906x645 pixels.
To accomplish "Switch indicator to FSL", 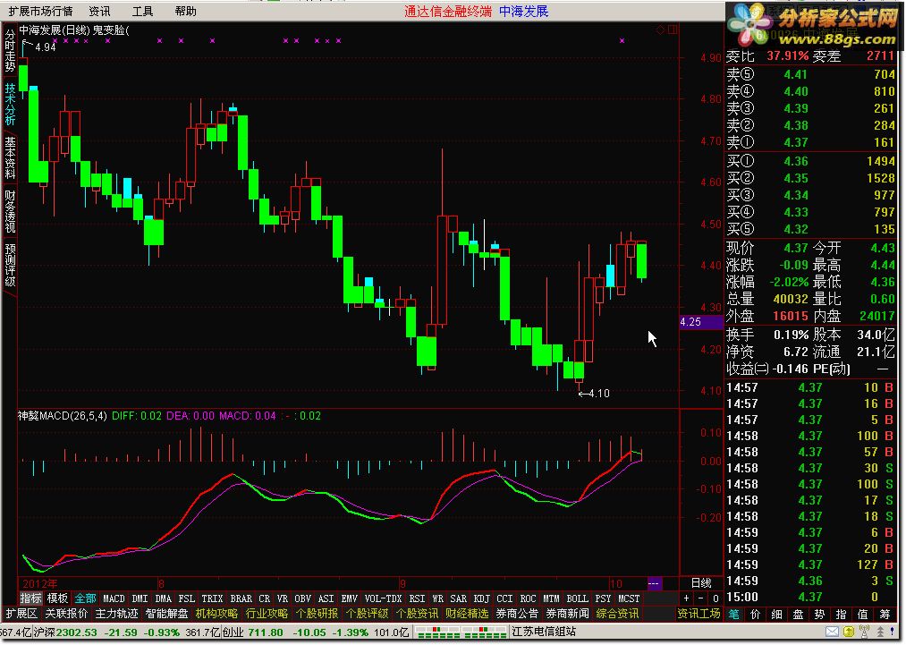I will coord(187,598).
